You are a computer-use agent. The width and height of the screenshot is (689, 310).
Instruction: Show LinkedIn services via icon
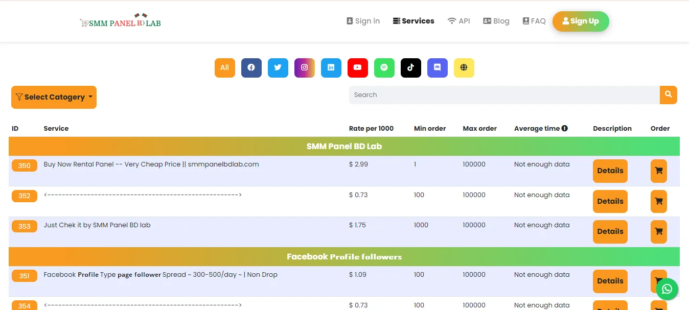[331, 67]
